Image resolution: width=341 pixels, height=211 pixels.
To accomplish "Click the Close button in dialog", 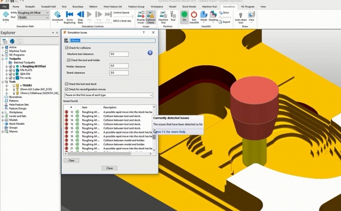I will 109,168.
